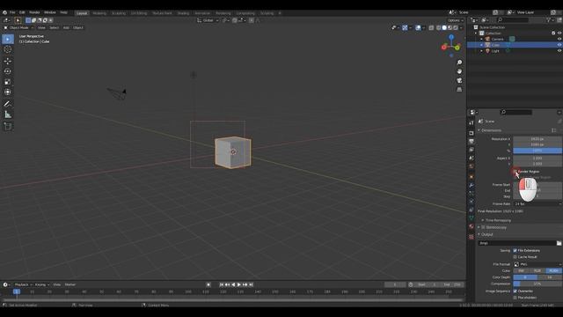563x317 pixels.
Task: Switch to the Modeling workspace tab
Action: [99, 13]
